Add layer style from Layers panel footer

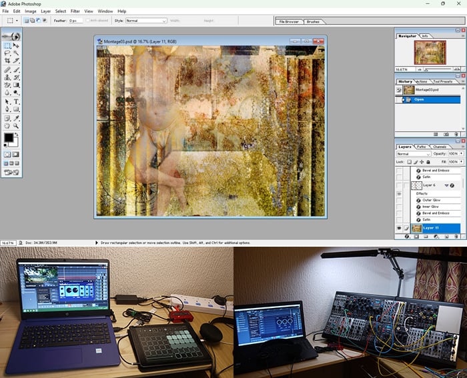pos(407,237)
